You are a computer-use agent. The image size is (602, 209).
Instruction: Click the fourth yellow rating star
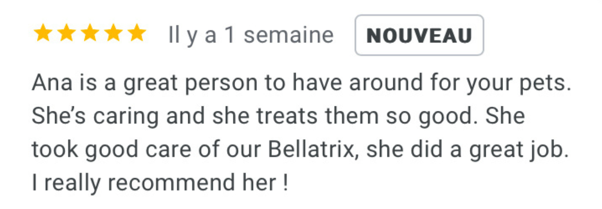(113, 33)
